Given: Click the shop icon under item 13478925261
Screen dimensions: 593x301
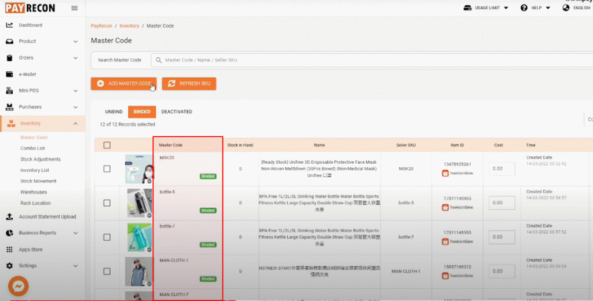Looking at the screenshot, I should (445, 173).
